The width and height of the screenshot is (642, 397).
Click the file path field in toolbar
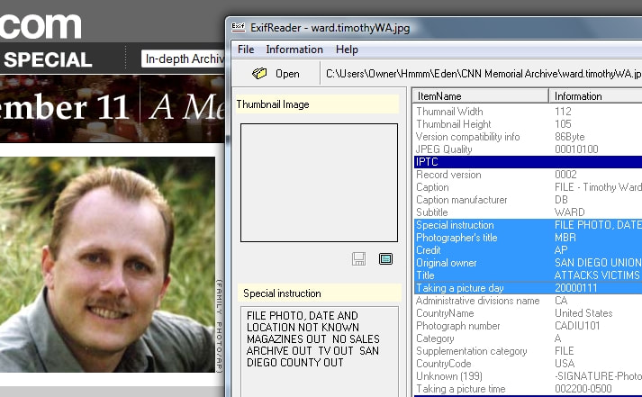[483, 74]
